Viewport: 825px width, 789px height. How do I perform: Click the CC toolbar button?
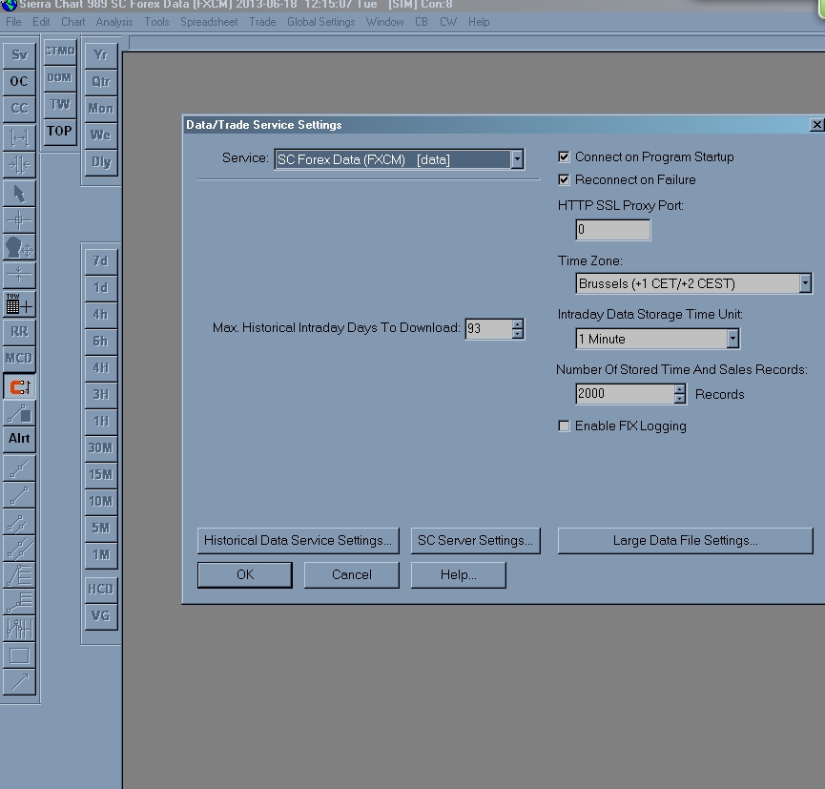click(19, 109)
